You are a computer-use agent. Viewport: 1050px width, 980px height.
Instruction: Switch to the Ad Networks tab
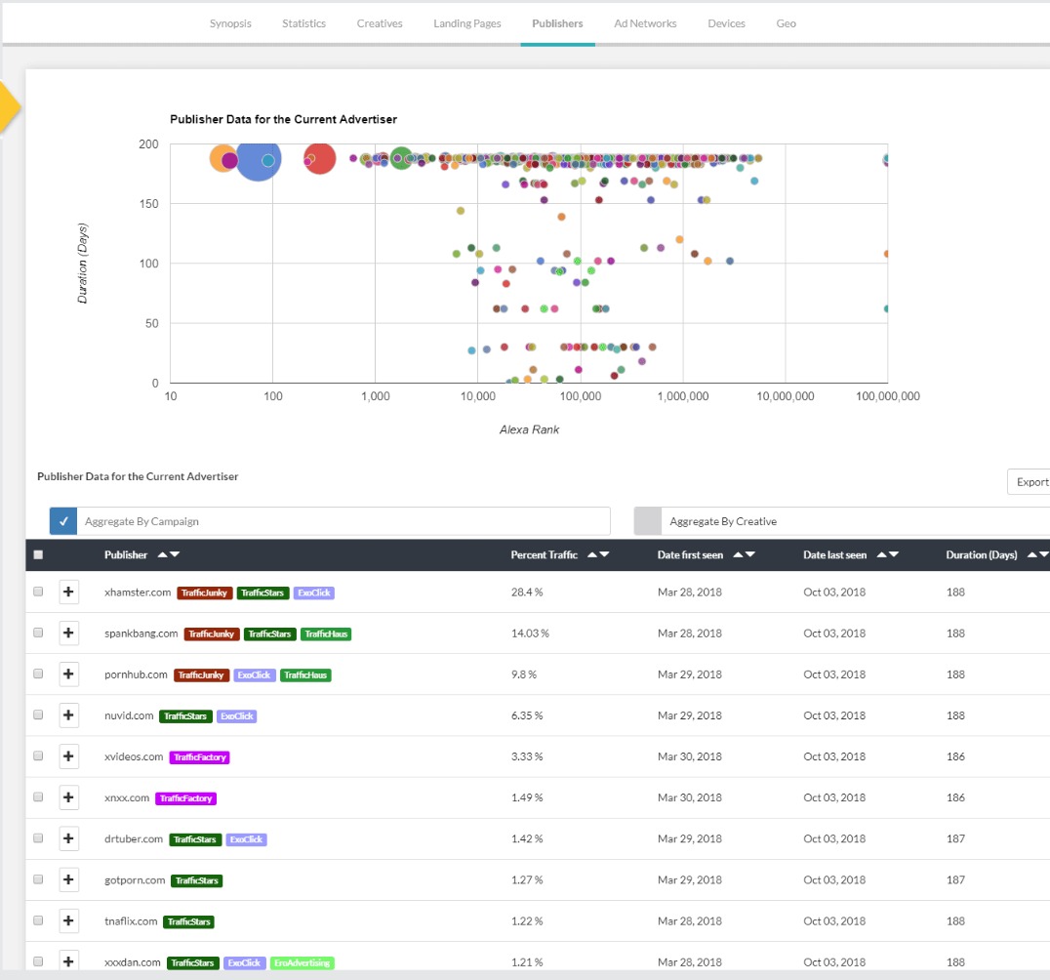(645, 23)
